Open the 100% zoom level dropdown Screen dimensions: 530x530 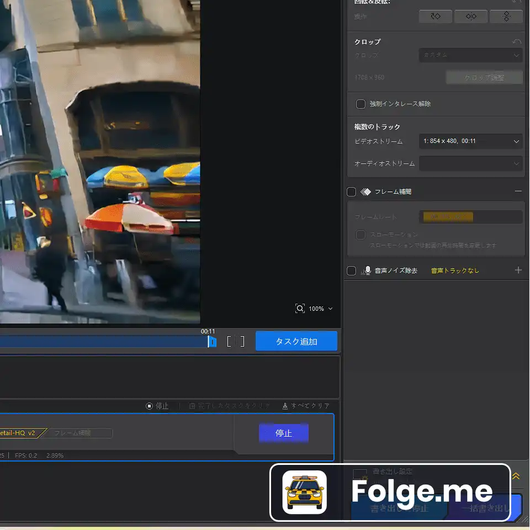click(x=320, y=309)
